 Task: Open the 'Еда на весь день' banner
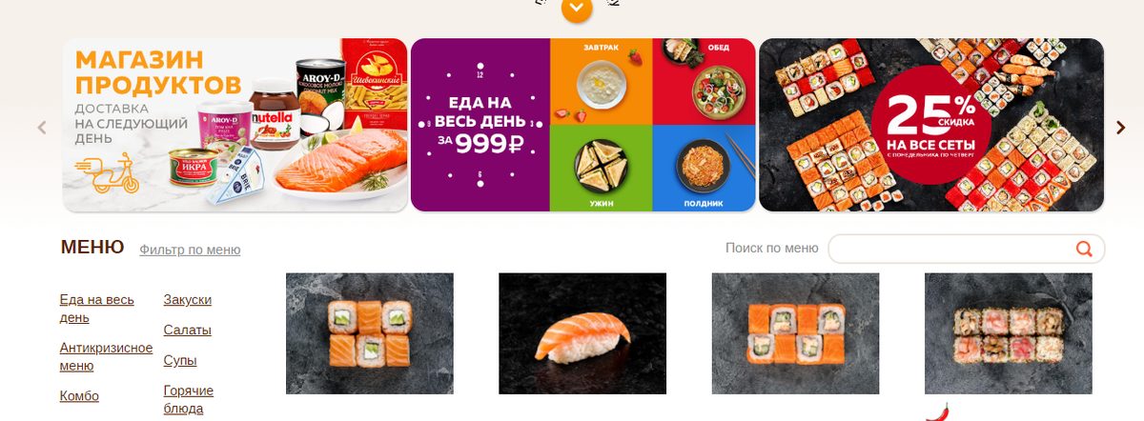click(583, 125)
